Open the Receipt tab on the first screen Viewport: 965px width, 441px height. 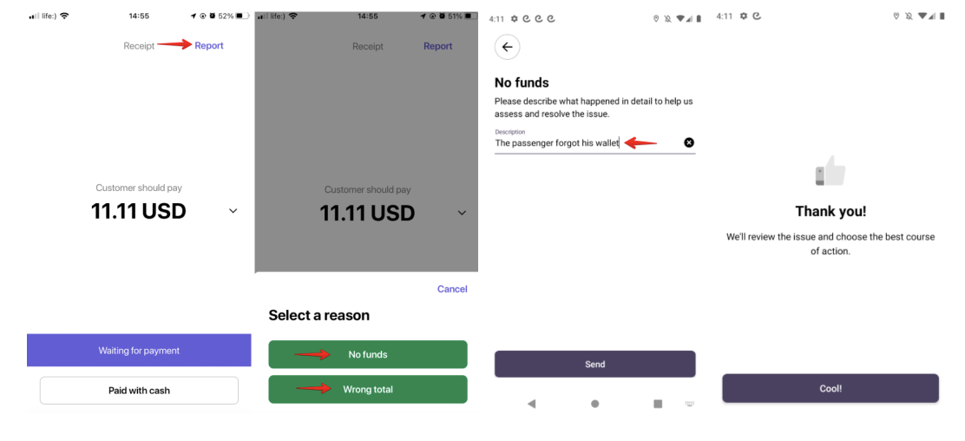click(139, 46)
